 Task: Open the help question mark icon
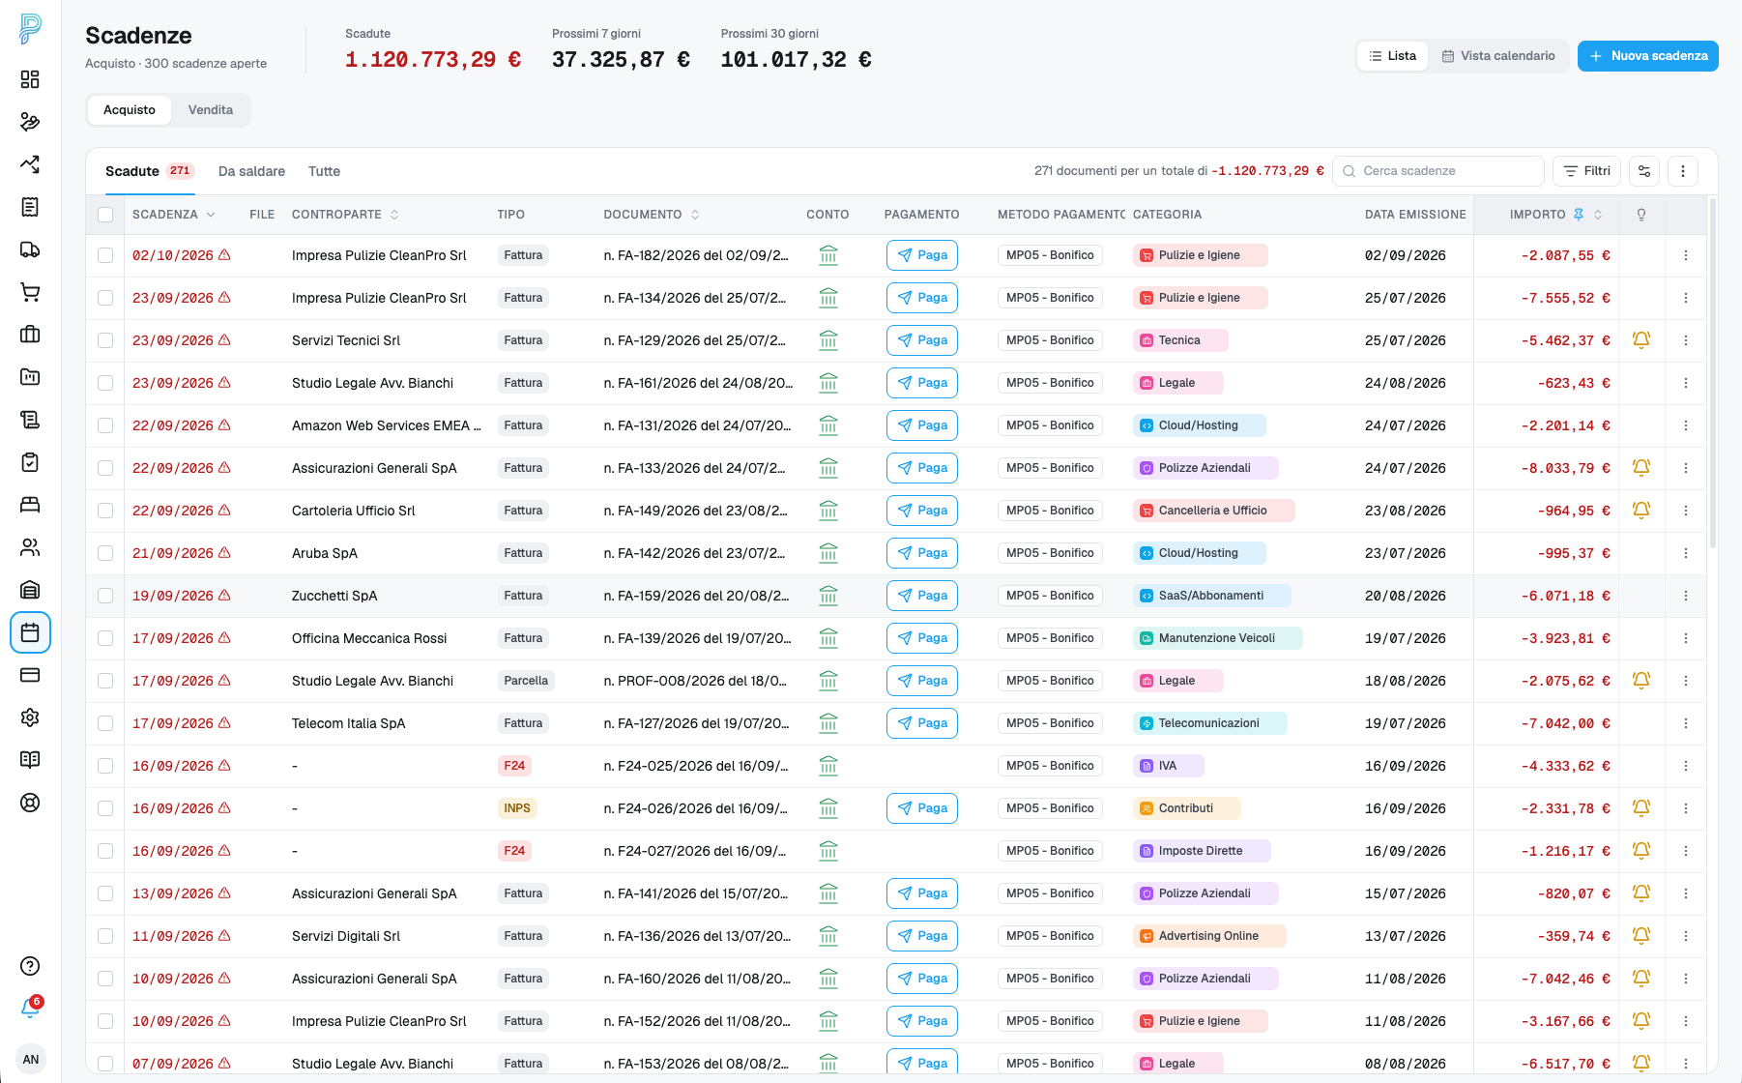(30, 966)
